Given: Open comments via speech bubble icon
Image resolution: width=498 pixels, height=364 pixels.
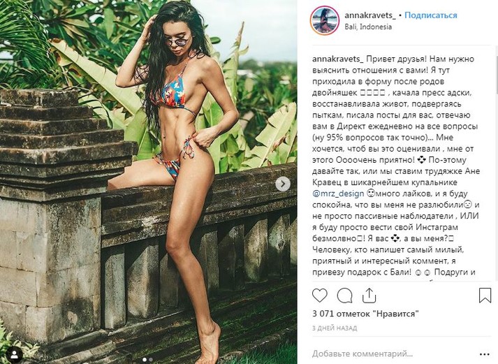Looking at the screenshot, I should (344, 296).
